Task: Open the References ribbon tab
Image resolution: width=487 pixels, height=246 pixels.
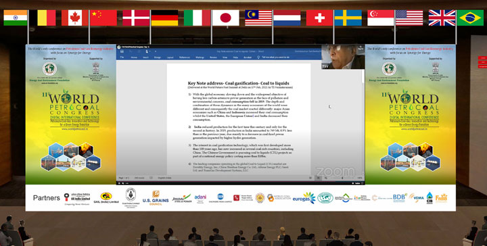Action: tap(185, 57)
